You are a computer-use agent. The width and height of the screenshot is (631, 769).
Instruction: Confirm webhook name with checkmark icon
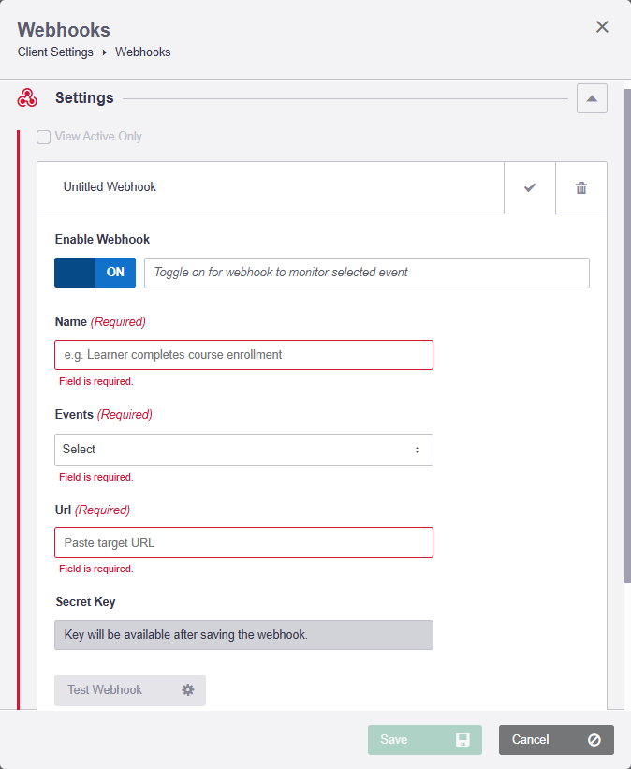[x=530, y=187]
